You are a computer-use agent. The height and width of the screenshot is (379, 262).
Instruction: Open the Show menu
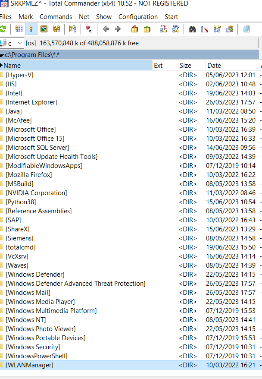pos(104,17)
